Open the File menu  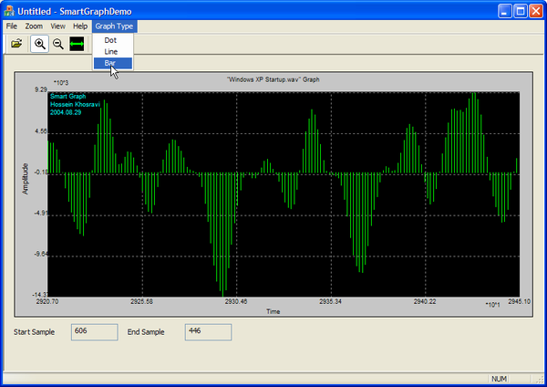(12, 26)
